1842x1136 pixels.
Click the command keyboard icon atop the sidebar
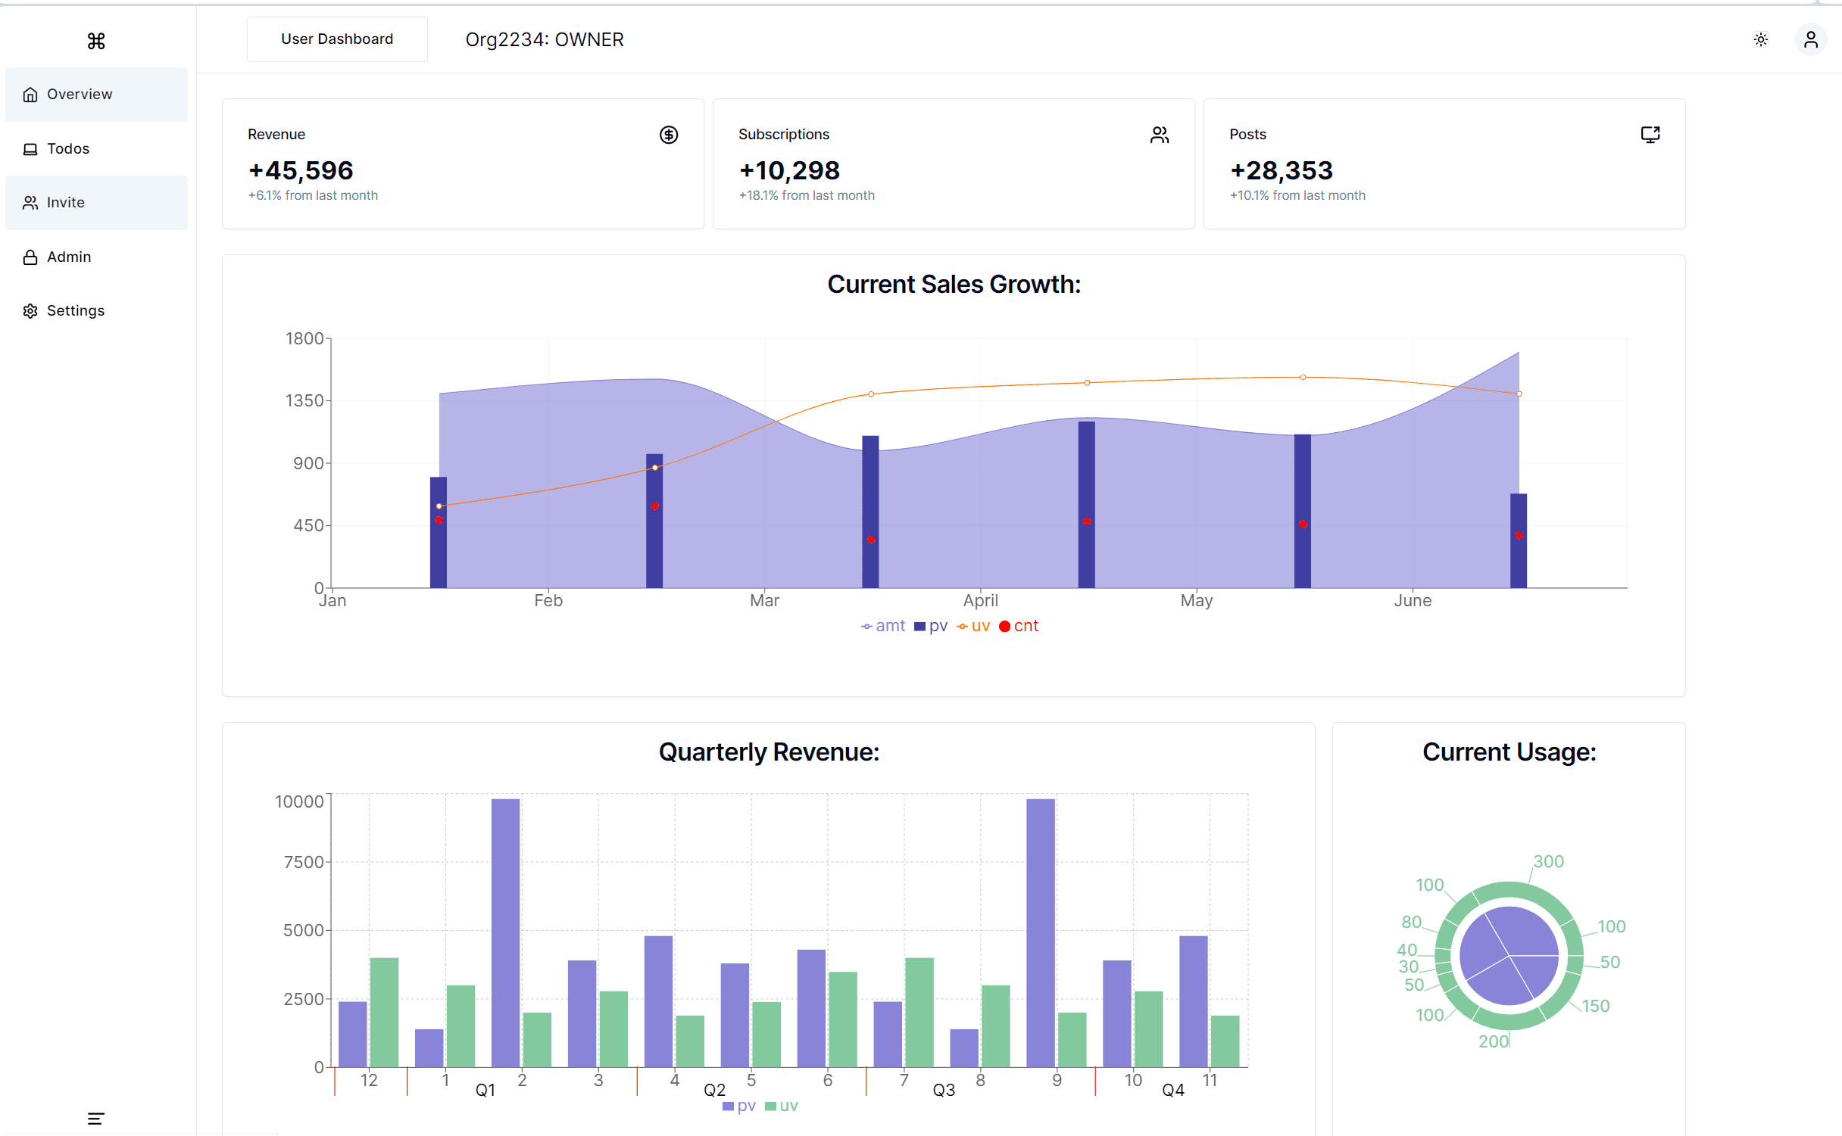click(96, 42)
